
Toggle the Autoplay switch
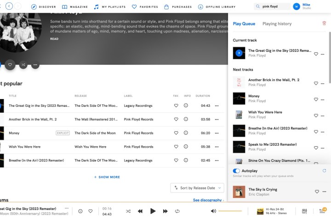237,170
